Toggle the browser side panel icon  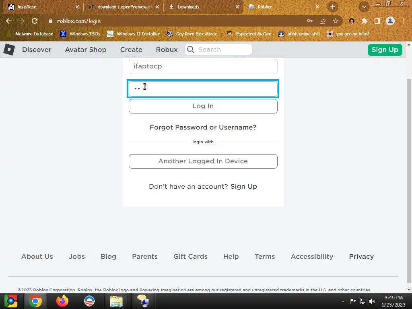tap(377, 21)
